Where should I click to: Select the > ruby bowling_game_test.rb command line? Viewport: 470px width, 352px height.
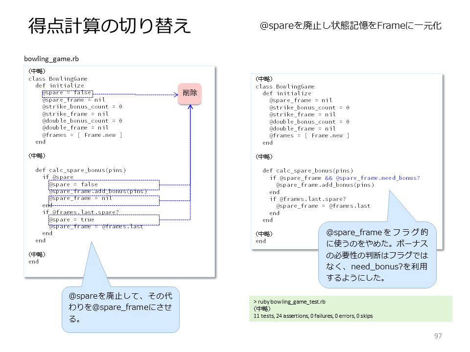pos(289,302)
